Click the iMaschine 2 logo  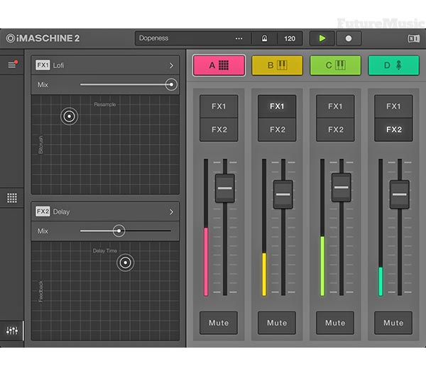(x=43, y=38)
